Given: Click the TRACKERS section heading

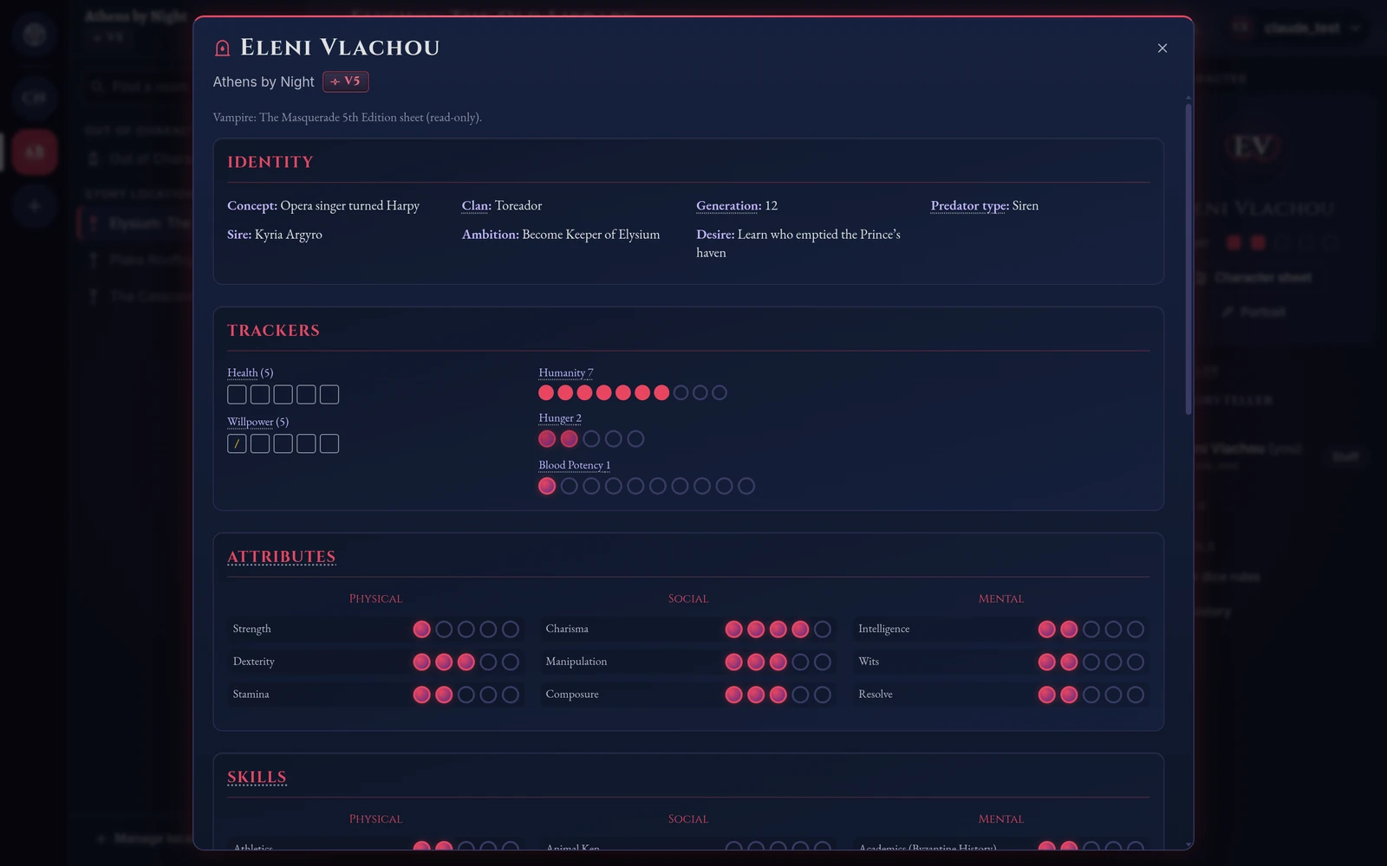Looking at the screenshot, I should 273,330.
